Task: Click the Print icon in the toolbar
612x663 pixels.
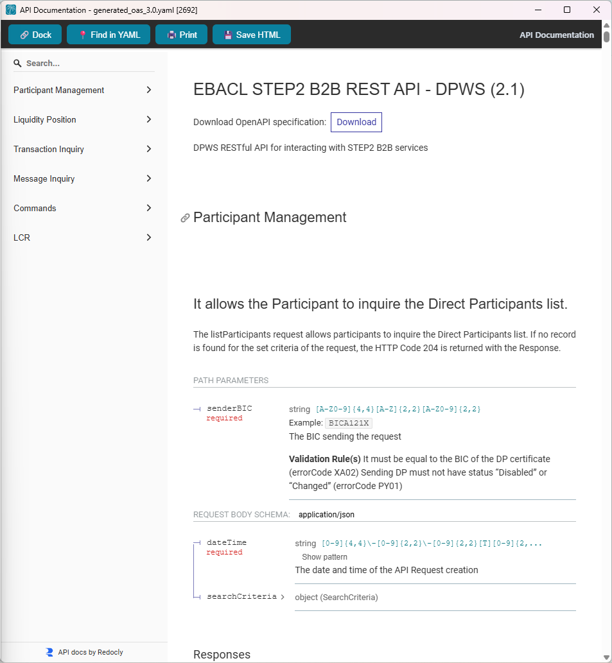Action: (x=170, y=35)
